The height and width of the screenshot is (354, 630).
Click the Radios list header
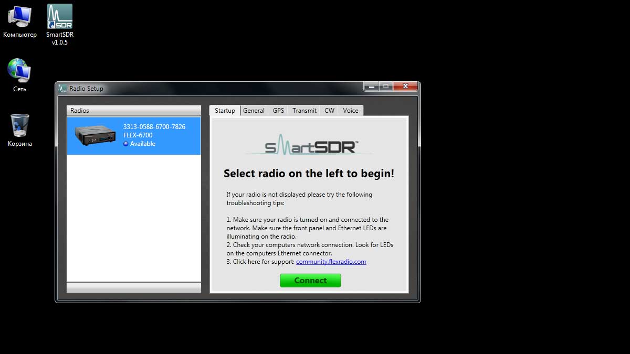134,111
